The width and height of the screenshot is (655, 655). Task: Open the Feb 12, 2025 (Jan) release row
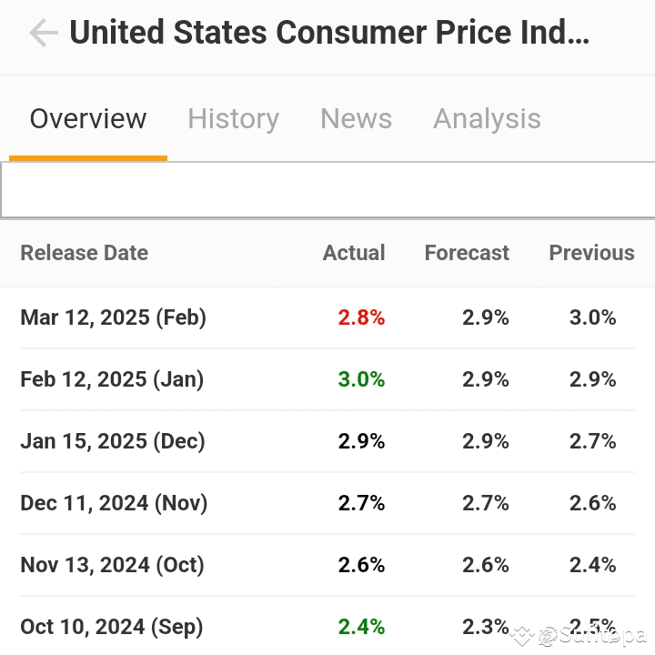[327, 379]
